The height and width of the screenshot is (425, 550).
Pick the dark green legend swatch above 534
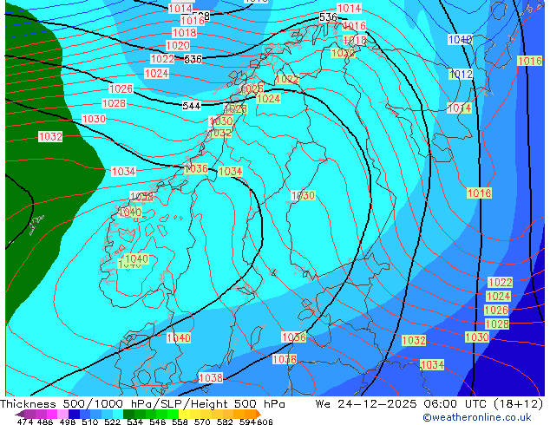point(128,414)
